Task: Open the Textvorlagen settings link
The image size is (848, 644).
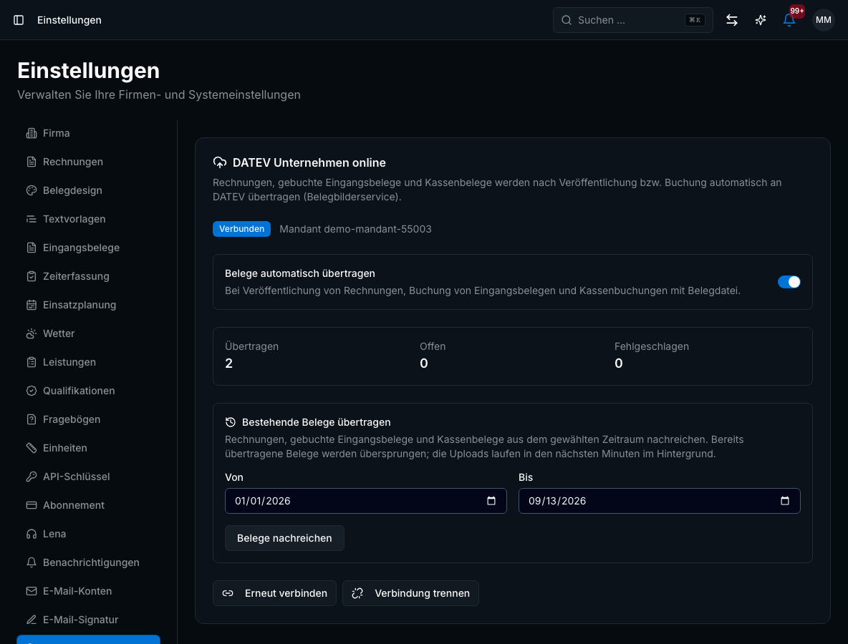Action: (89, 219)
